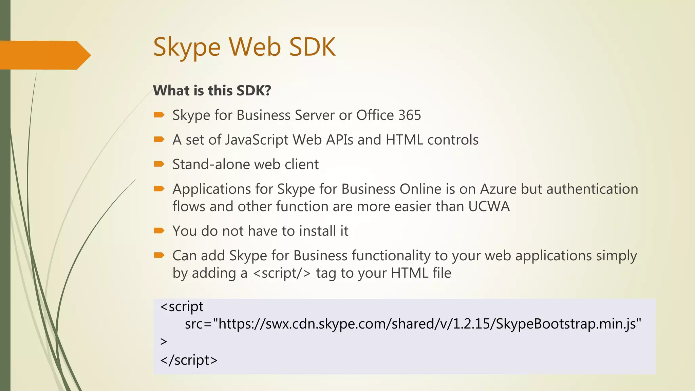Click the arrow bullet beside 'Stand-alone web client'
Viewport: 695px width, 391px height.
click(159, 164)
